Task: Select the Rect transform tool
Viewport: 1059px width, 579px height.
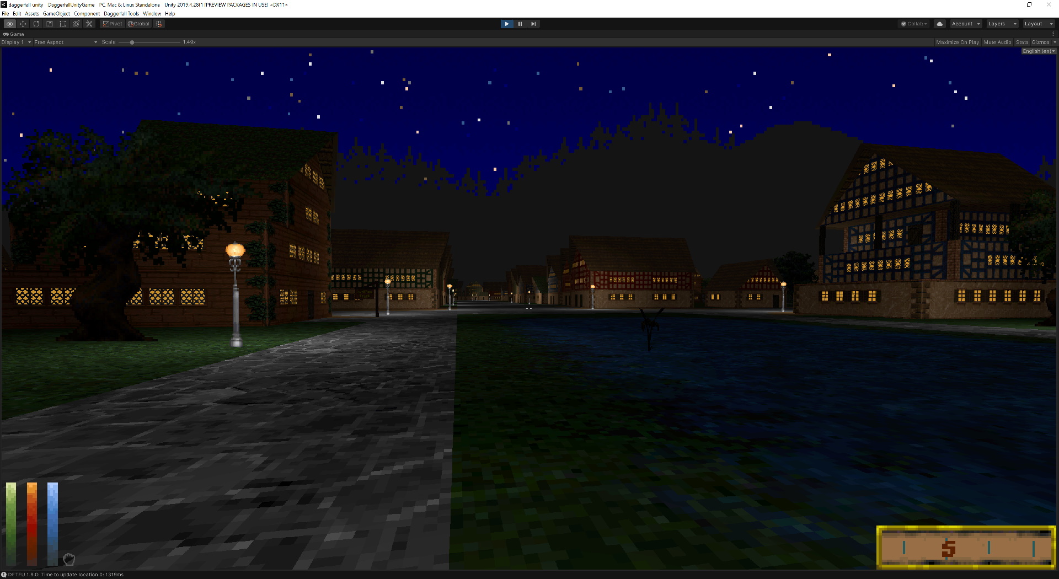Action: click(63, 24)
